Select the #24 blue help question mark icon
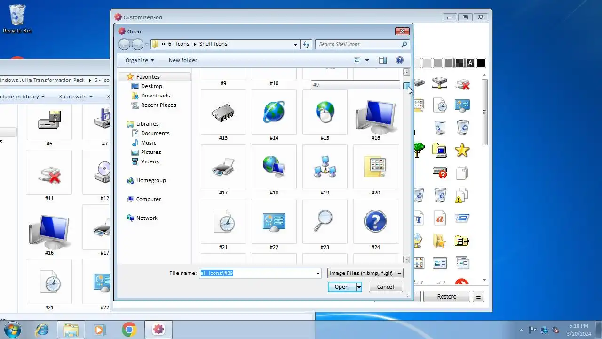The image size is (602, 339). pyautogui.click(x=375, y=222)
